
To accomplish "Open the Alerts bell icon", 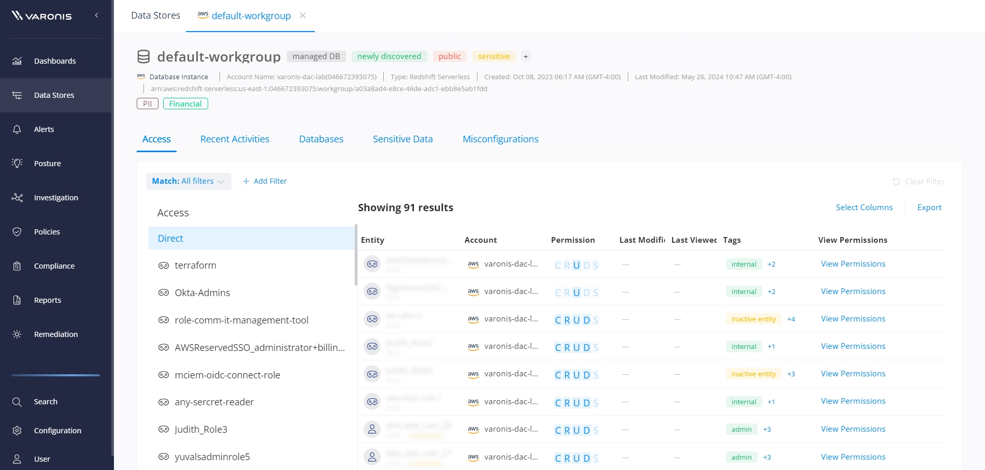I will tap(17, 129).
